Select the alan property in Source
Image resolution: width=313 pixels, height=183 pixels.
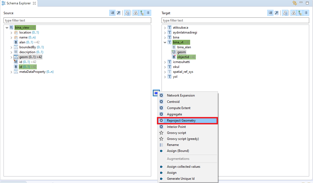click(x=27, y=42)
